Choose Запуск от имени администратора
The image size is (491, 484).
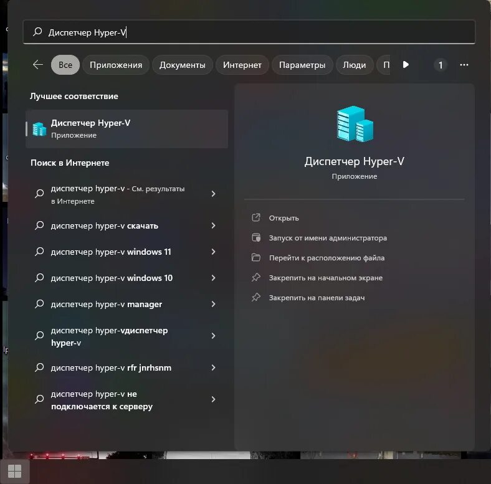point(328,238)
